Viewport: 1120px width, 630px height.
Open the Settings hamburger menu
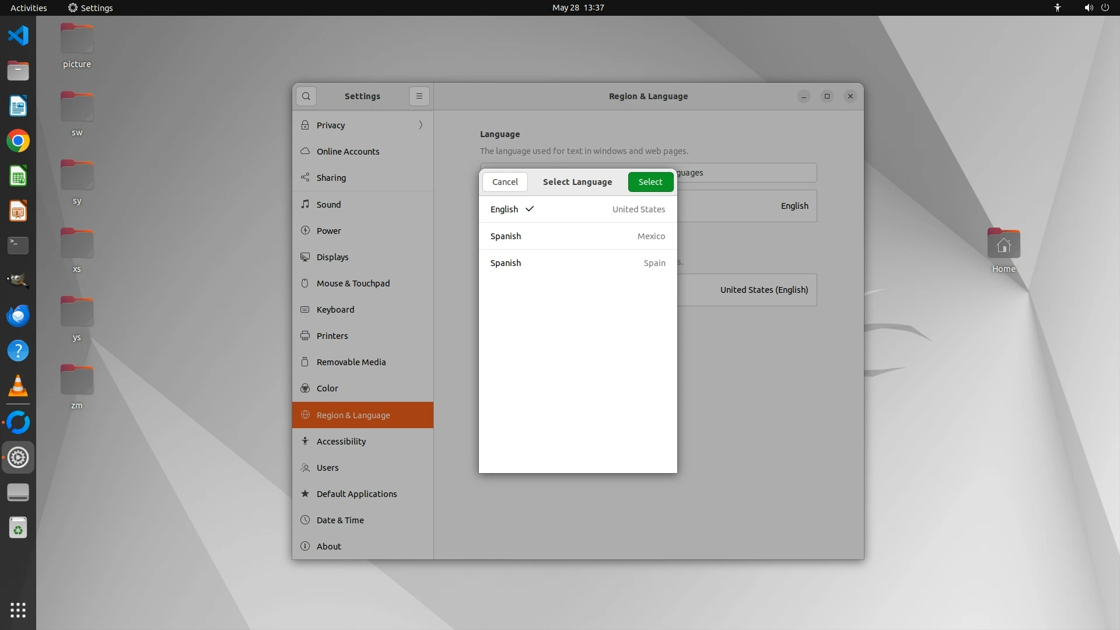pyautogui.click(x=419, y=96)
